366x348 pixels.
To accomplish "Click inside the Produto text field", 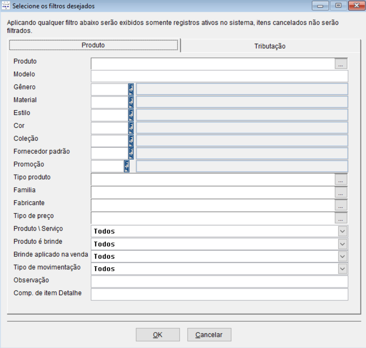I will click(213, 64).
